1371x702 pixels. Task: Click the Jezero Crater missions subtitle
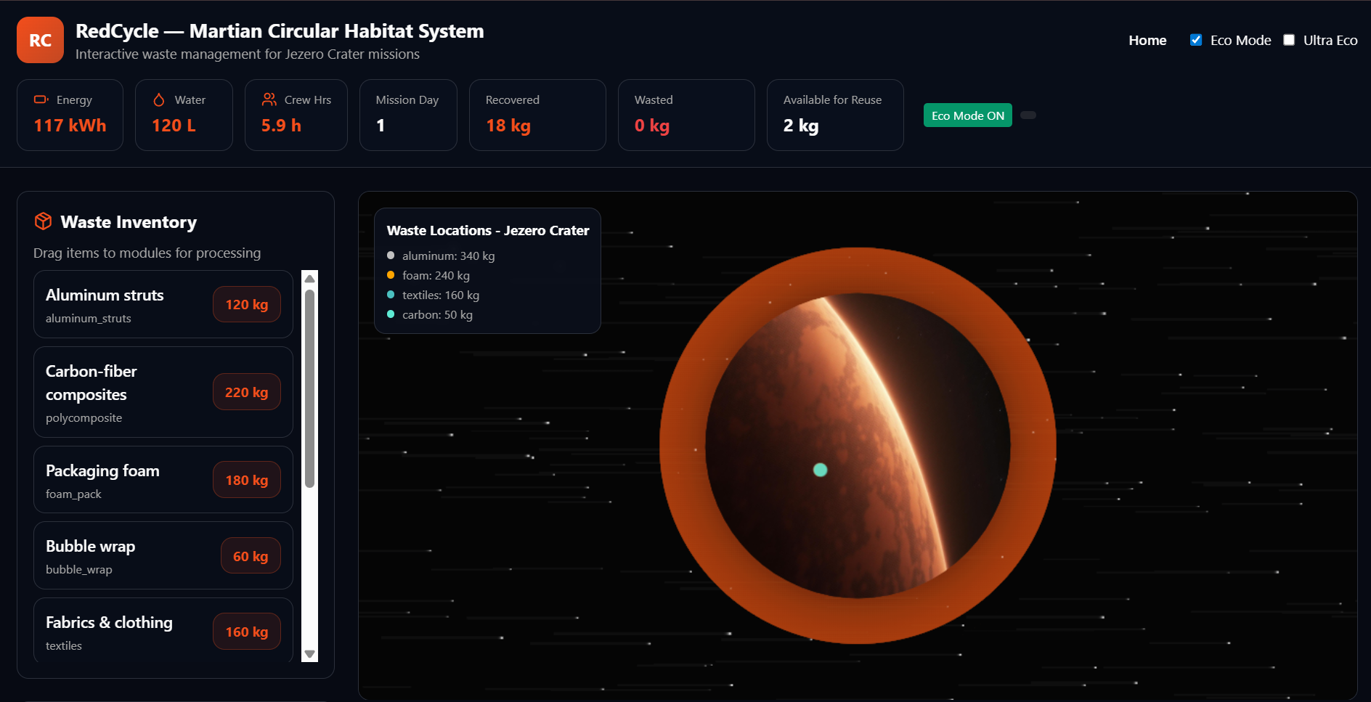coord(248,54)
